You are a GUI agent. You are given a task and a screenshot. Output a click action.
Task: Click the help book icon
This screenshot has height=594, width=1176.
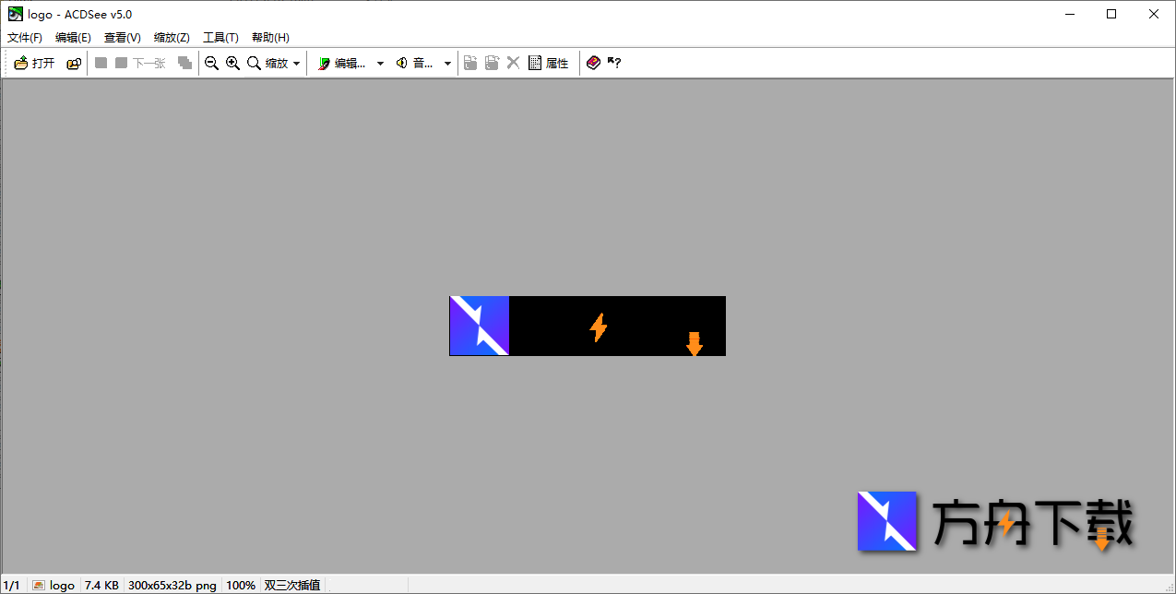point(593,63)
